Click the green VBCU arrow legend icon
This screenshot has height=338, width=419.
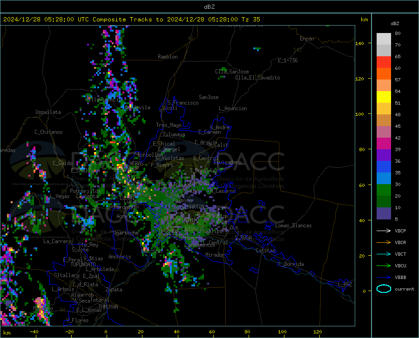pos(384,266)
